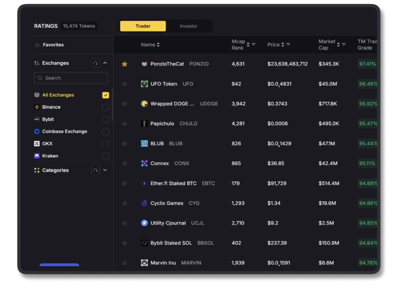Click the Ether.fi Staked BTC token logo
This screenshot has height=293, width=394.
coord(144,183)
